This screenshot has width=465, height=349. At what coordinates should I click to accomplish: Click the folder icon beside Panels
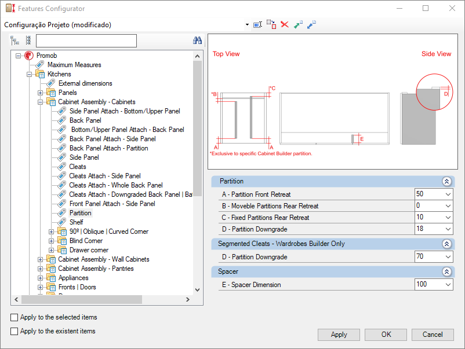51,93
